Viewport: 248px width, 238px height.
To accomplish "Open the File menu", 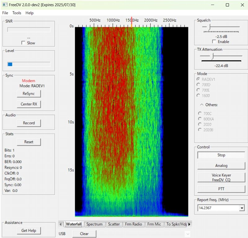I will click(x=5, y=13).
